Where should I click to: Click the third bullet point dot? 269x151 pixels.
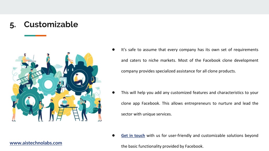click(x=113, y=136)
